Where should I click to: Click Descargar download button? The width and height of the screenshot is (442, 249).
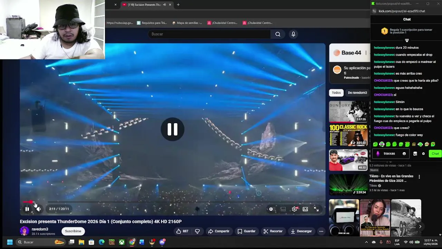click(x=301, y=231)
